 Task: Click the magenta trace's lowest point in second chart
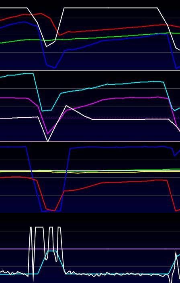click(48, 133)
